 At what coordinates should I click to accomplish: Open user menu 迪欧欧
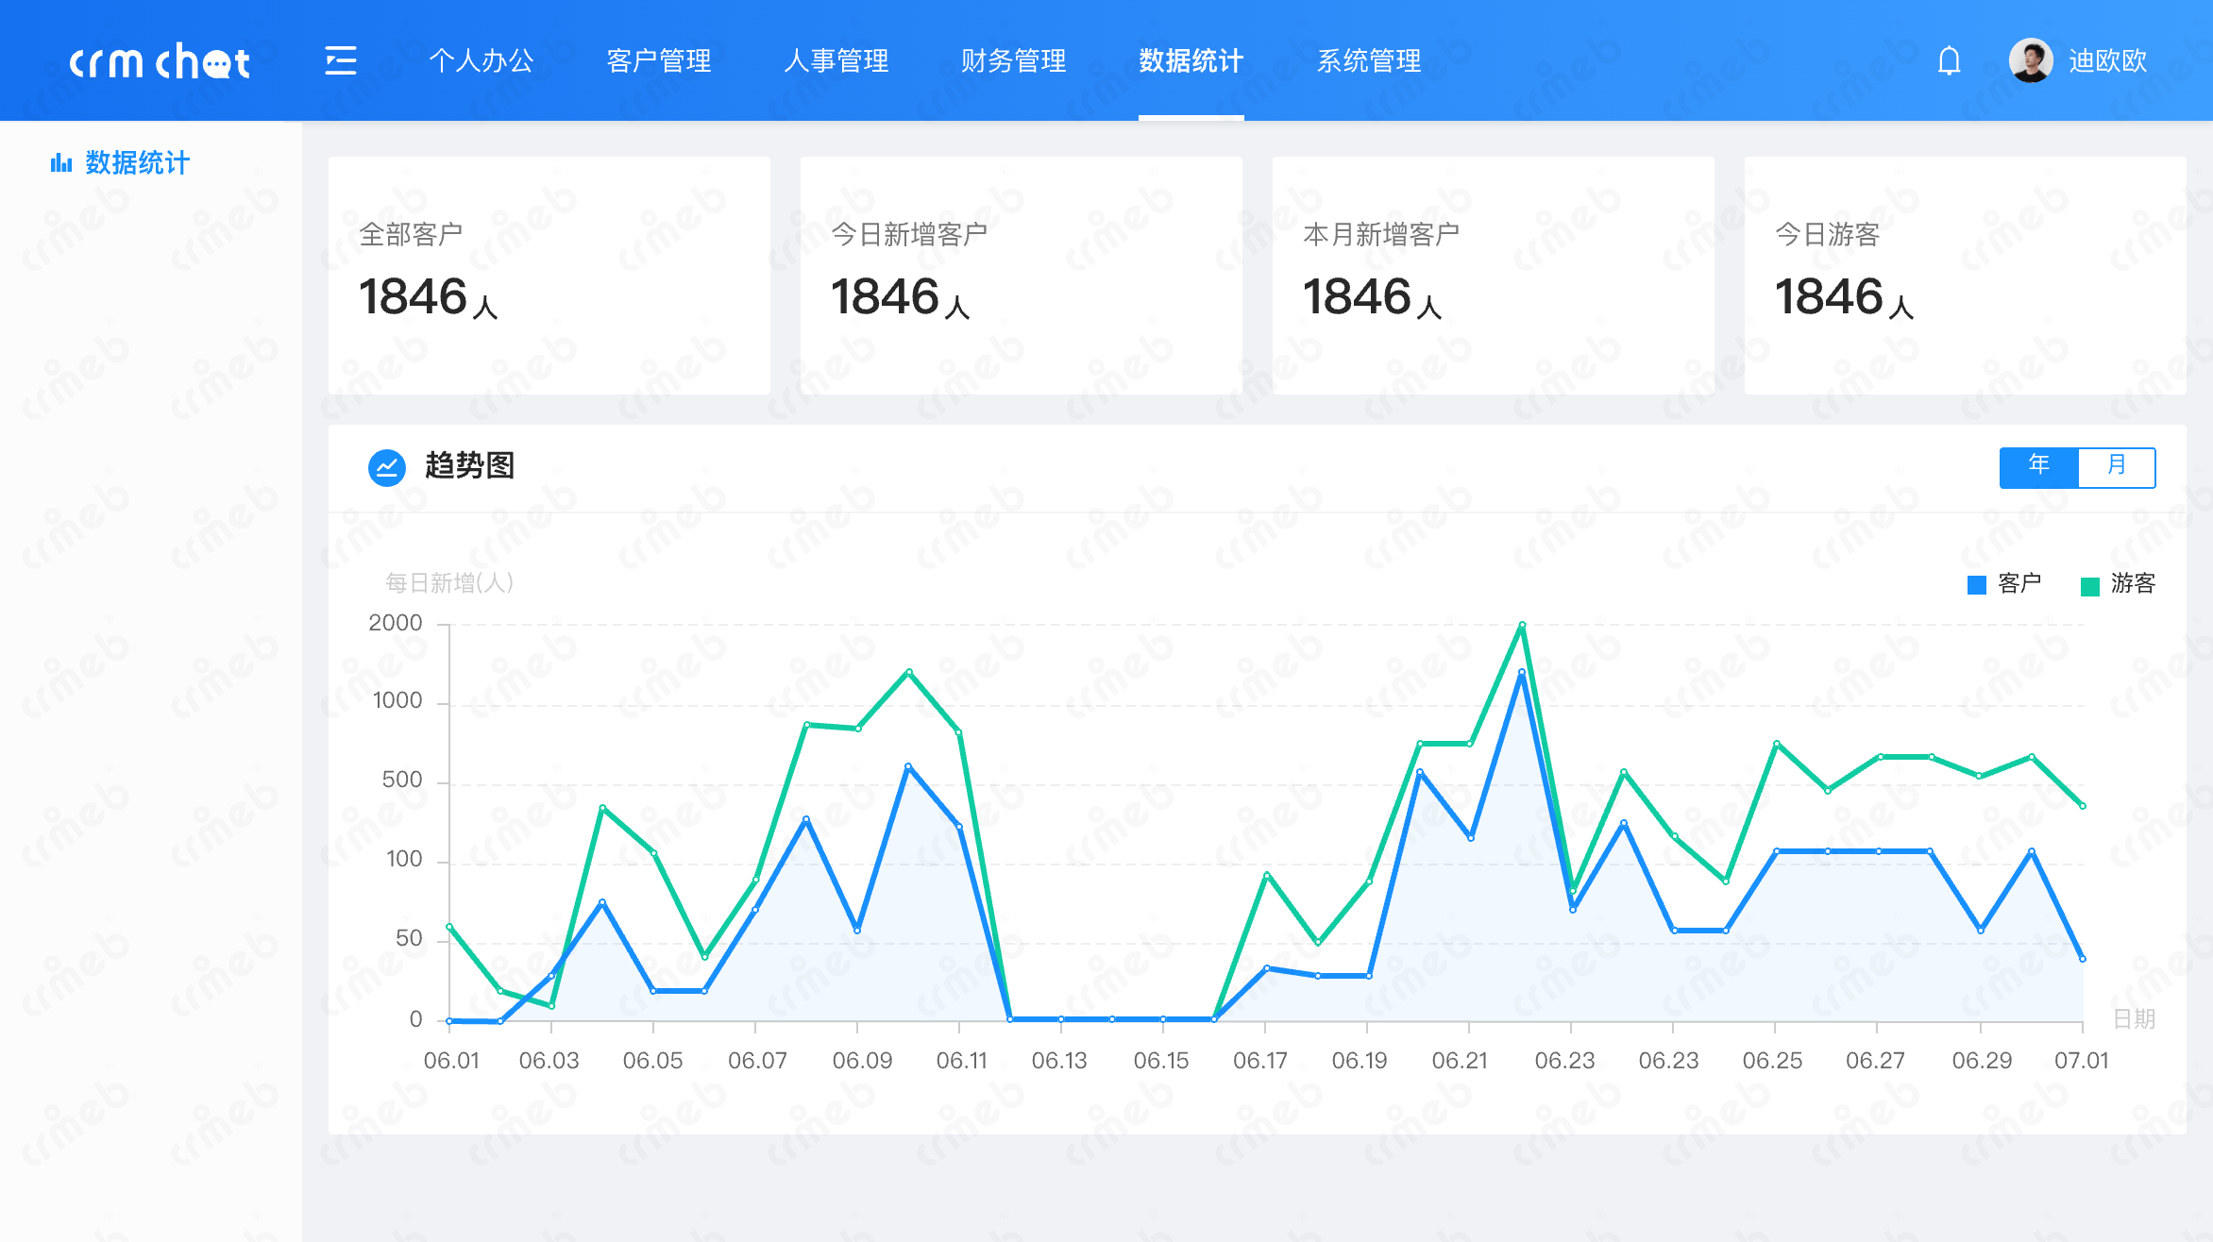click(x=2107, y=61)
